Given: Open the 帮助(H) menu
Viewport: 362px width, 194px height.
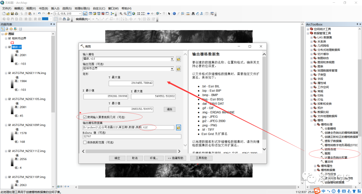Looking at the screenshot, I should pos(126,8).
